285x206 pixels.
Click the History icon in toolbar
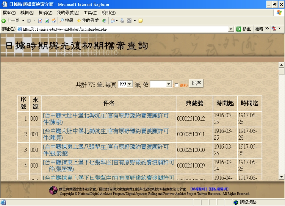coord(104,21)
